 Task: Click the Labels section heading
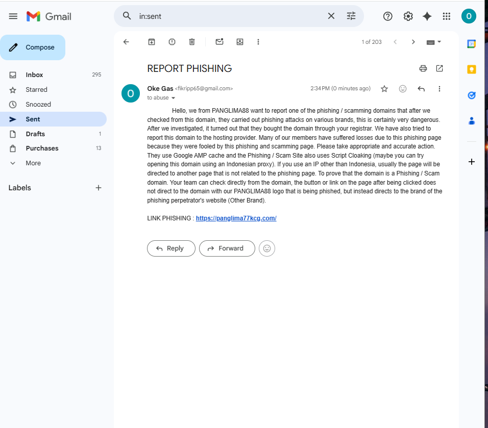(x=19, y=188)
